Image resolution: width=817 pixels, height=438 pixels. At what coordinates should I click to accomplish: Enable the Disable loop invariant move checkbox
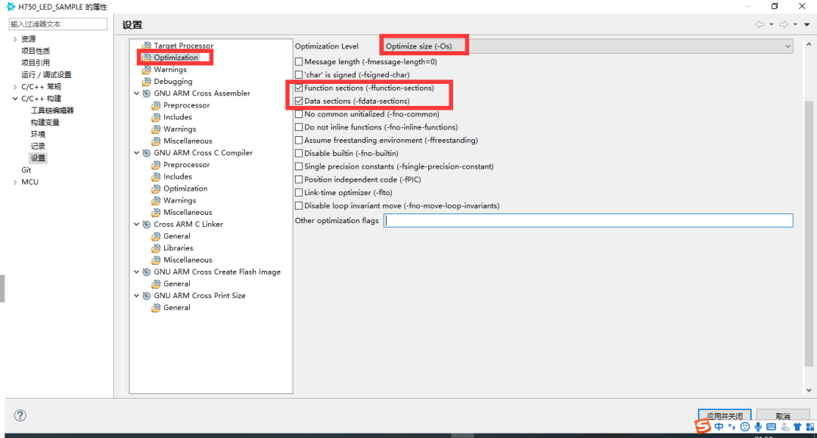click(x=299, y=206)
